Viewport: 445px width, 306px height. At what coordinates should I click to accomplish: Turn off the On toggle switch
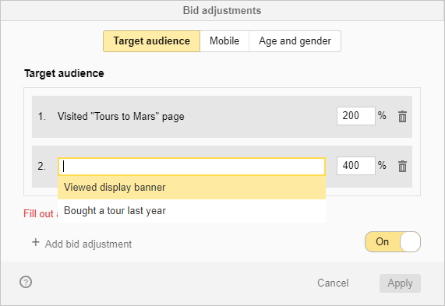(393, 241)
